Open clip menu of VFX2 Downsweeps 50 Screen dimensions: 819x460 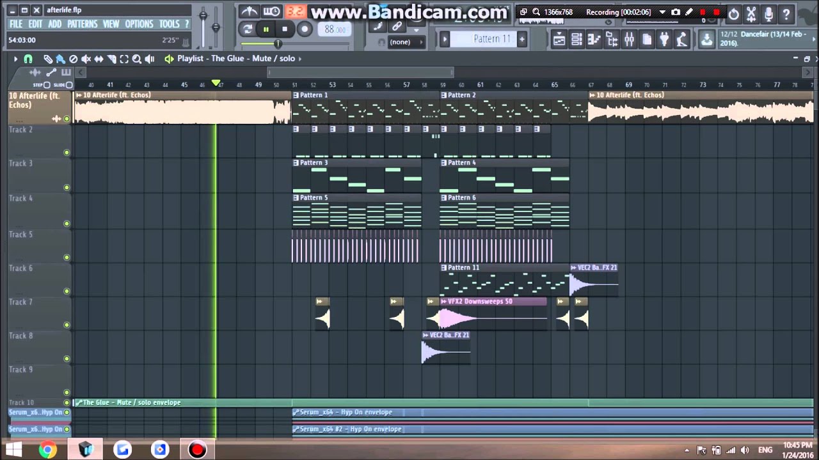tap(443, 302)
